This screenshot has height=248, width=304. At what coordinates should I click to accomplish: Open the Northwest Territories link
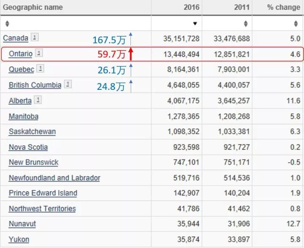pyautogui.click(x=42, y=209)
